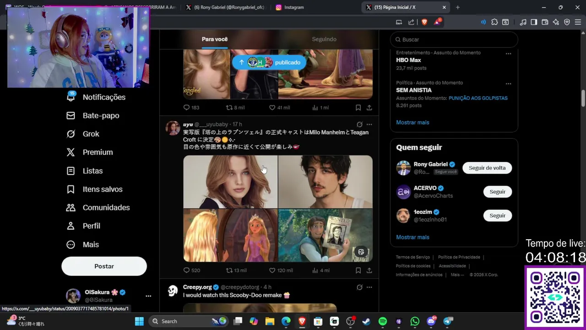Toggle the browser sidebar panel

tap(534, 22)
